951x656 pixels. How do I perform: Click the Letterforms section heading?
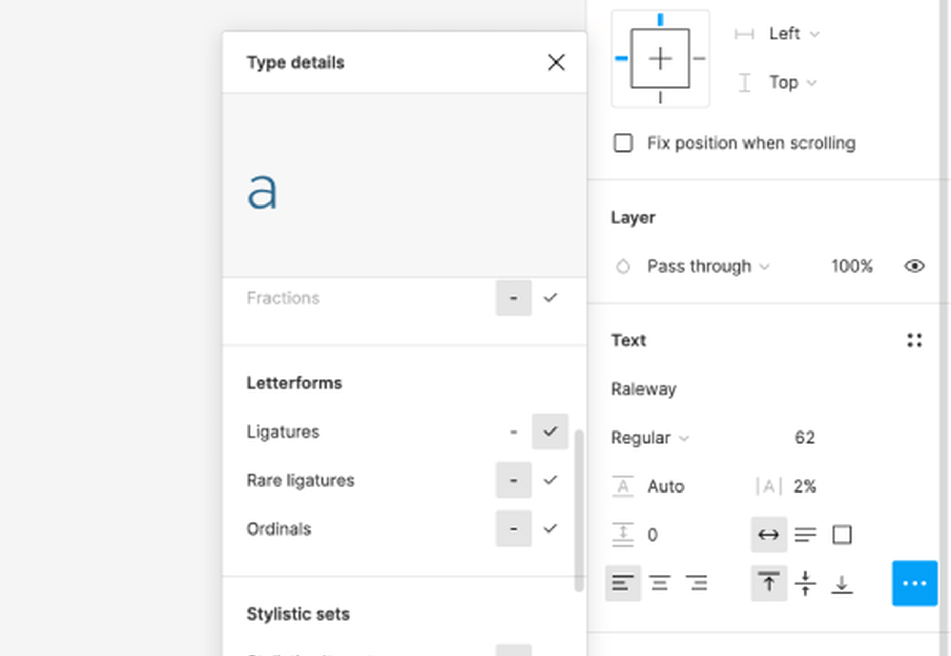click(294, 383)
